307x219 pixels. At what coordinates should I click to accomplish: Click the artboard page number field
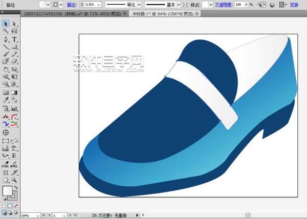56,215
